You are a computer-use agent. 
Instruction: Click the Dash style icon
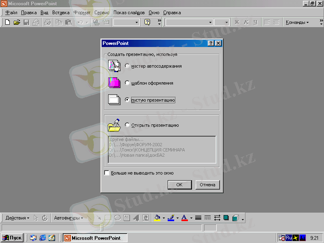click(207, 218)
